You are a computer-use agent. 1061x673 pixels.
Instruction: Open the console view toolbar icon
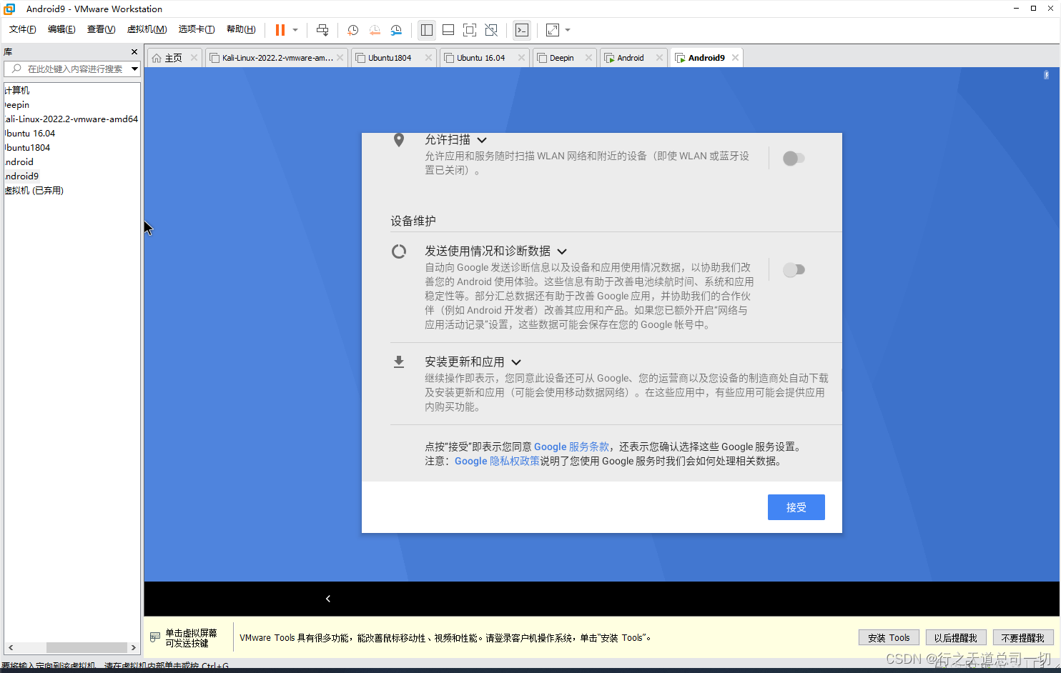click(x=522, y=30)
